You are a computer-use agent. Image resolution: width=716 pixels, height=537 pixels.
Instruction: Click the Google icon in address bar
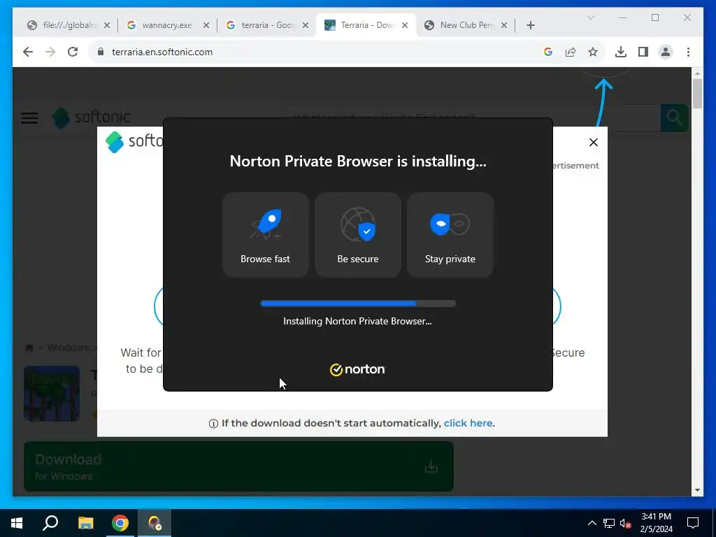548,52
